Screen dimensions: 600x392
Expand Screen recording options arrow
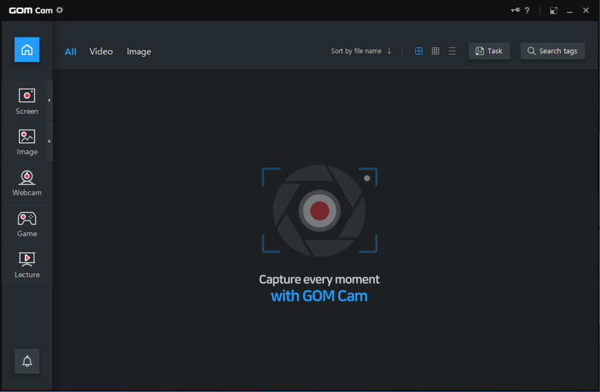click(x=49, y=101)
